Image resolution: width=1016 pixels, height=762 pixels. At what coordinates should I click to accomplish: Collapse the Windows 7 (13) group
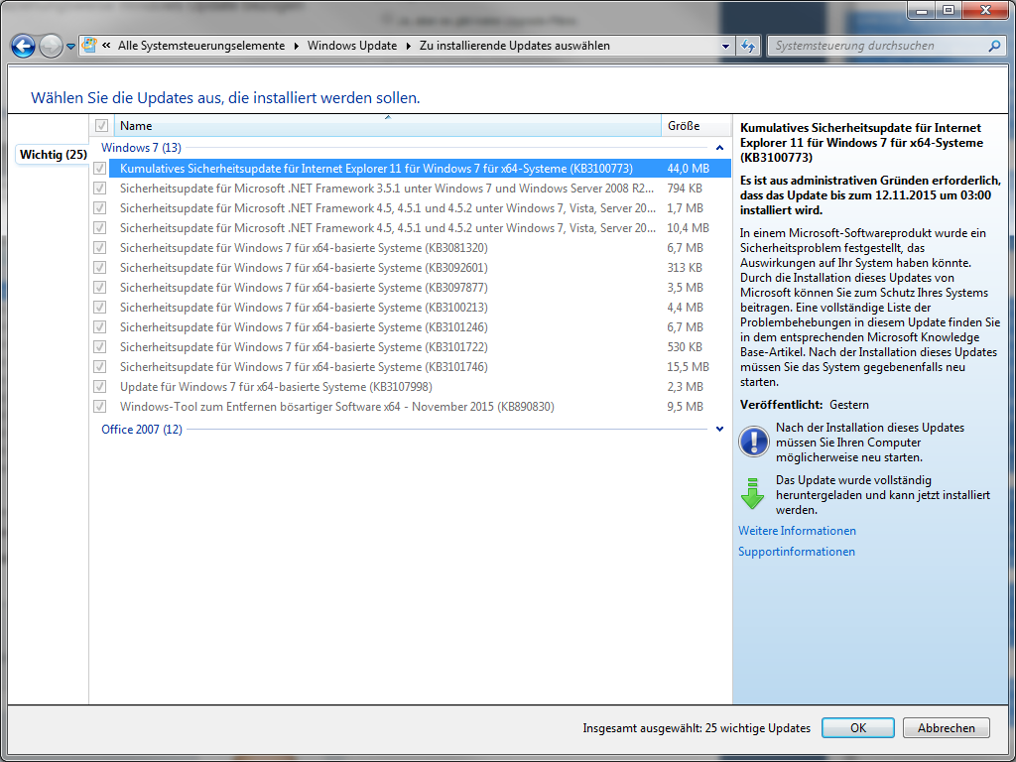pyautogui.click(x=719, y=149)
